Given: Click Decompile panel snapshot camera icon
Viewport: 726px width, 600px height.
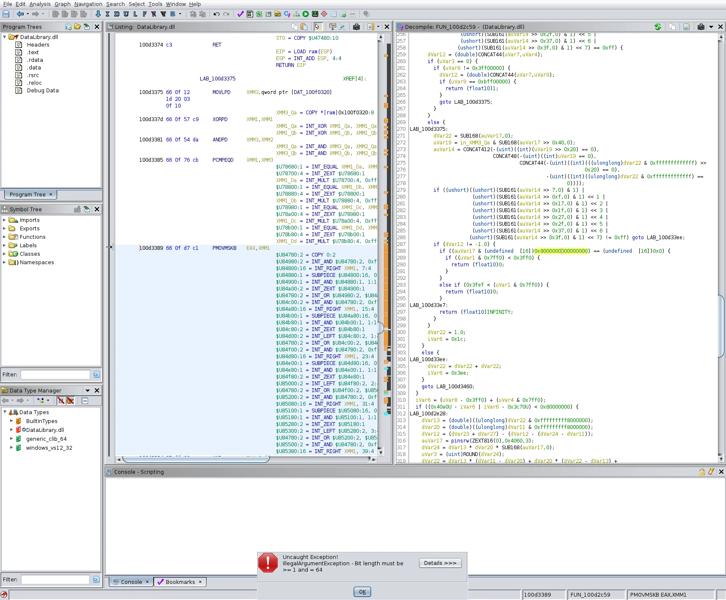Looking at the screenshot, I should 701,27.
